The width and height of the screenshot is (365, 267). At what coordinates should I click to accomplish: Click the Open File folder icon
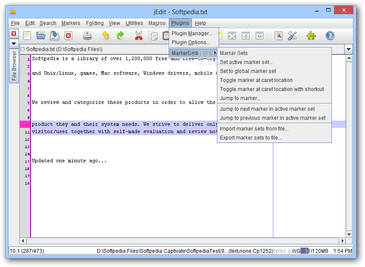click(x=41, y=36)
